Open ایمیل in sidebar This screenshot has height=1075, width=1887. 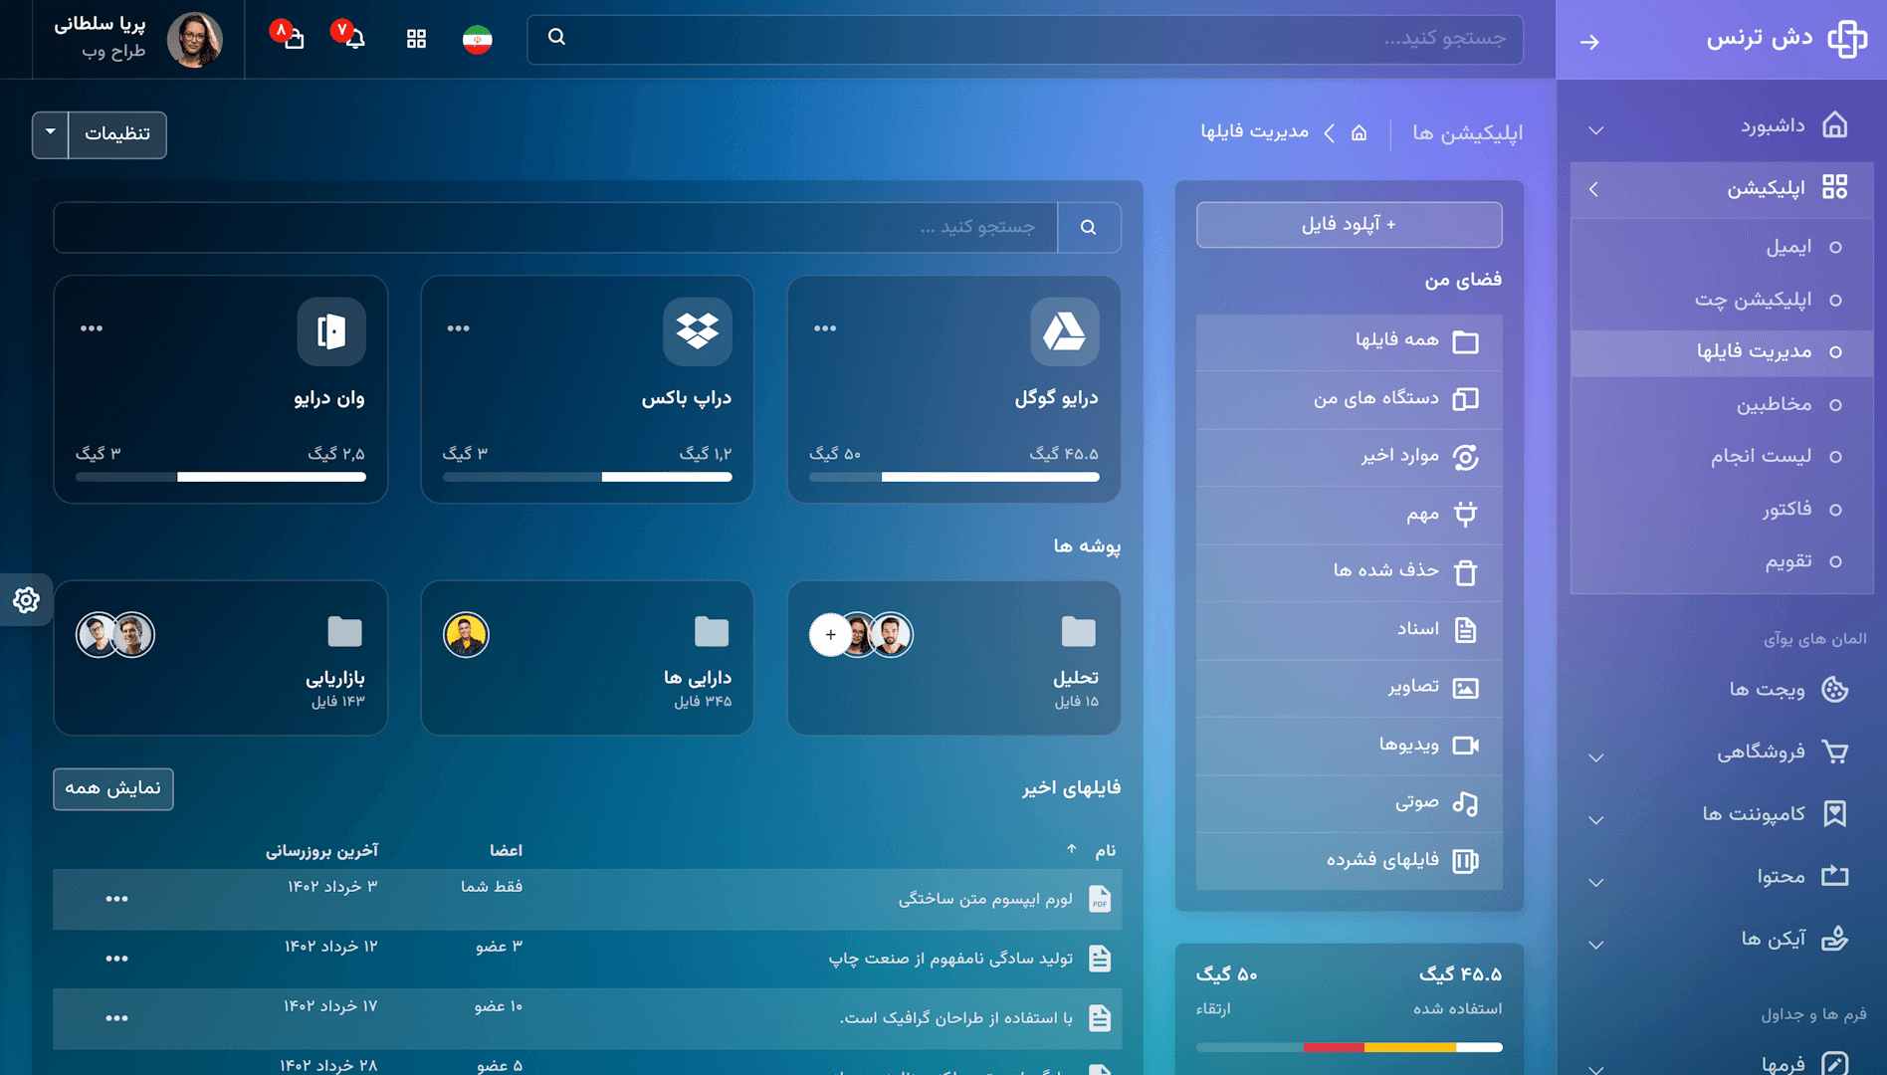pyautogui.click(x=1722, y=247)
